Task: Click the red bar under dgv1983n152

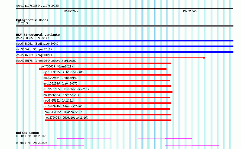Action: point(107,75)
